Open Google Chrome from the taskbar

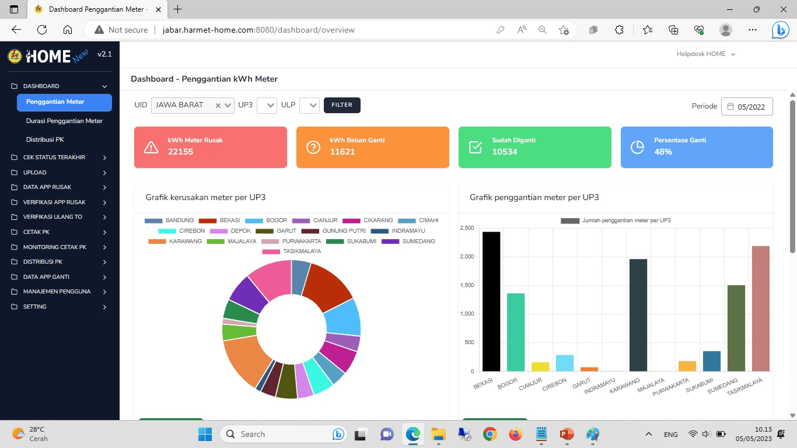tap(490, 434)
